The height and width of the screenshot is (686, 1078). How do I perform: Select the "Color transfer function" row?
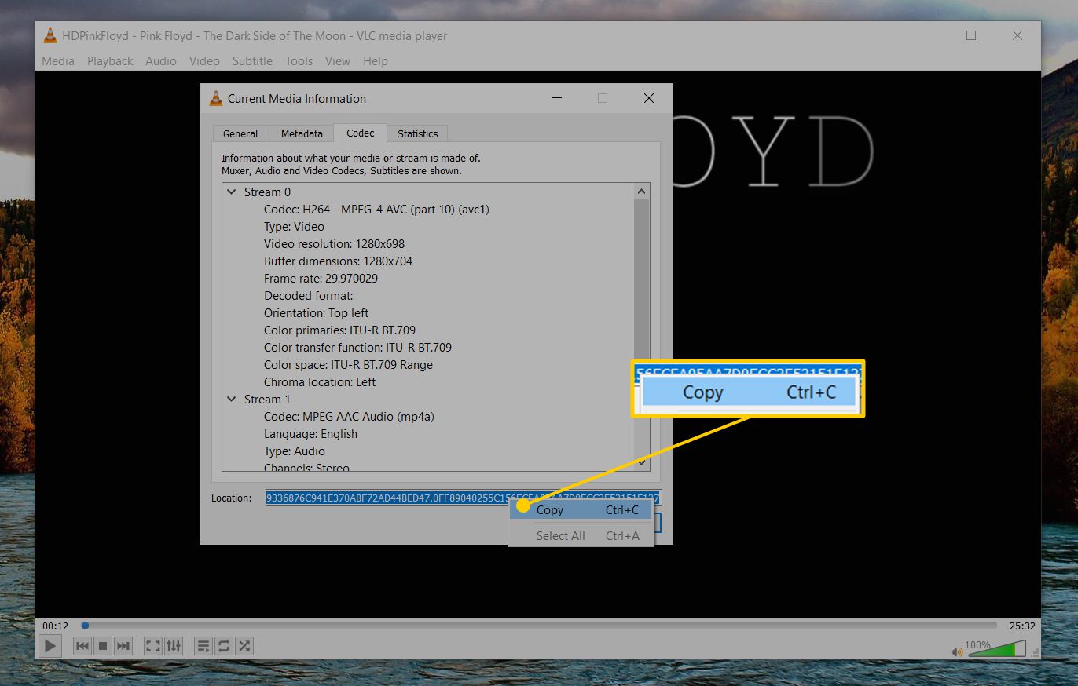click(x=357, y=347)
